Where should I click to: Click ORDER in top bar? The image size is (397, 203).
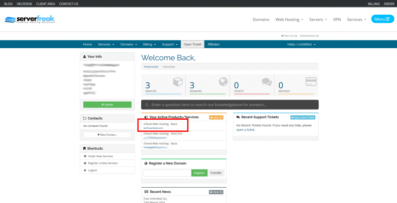[x=389, y=4]
